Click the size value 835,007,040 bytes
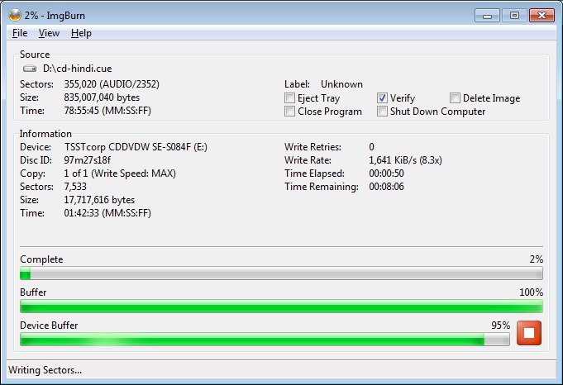 tap(102, 97)
